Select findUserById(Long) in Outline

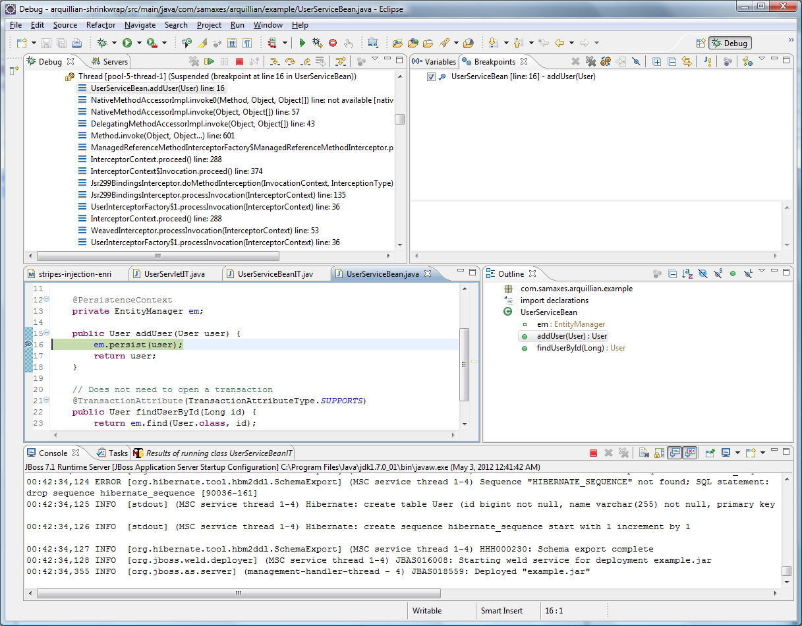click(x=581, y=348)
